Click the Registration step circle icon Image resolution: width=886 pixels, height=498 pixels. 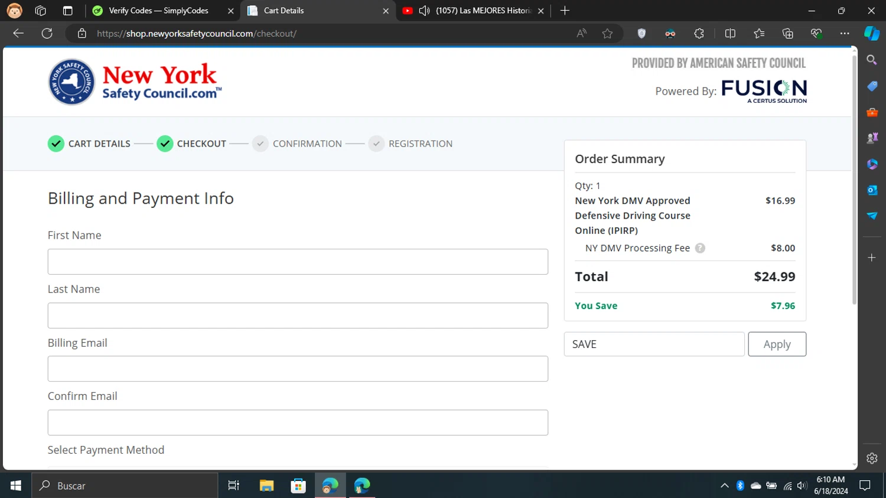click(376, 144)
